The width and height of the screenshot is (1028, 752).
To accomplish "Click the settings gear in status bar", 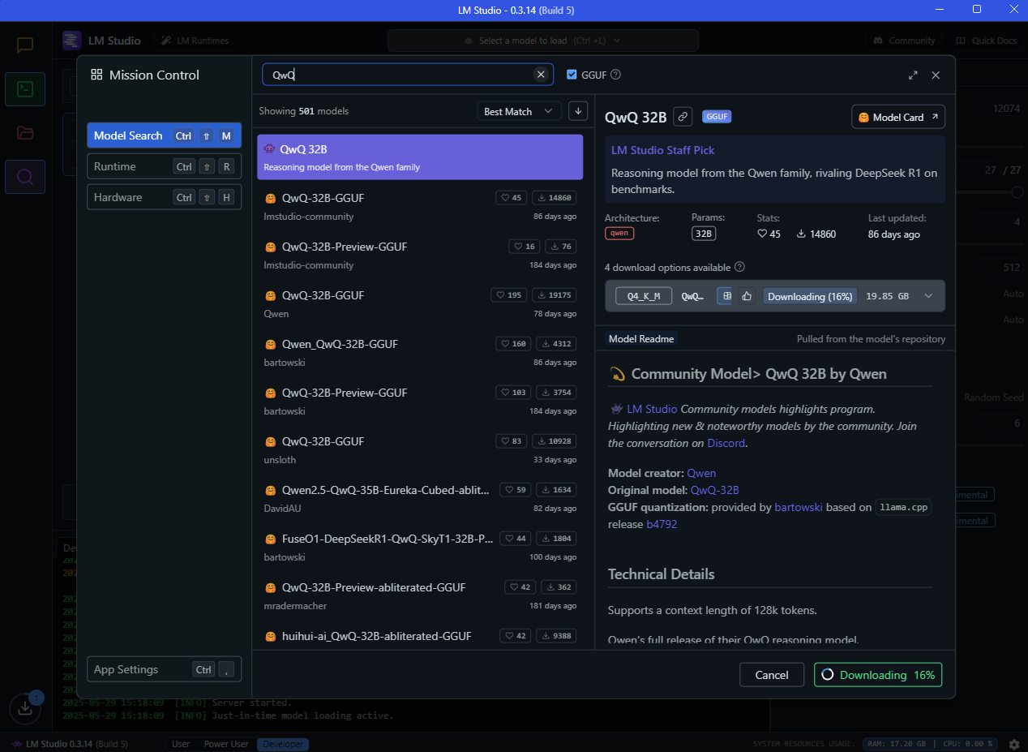I will tap(1014, 744).
